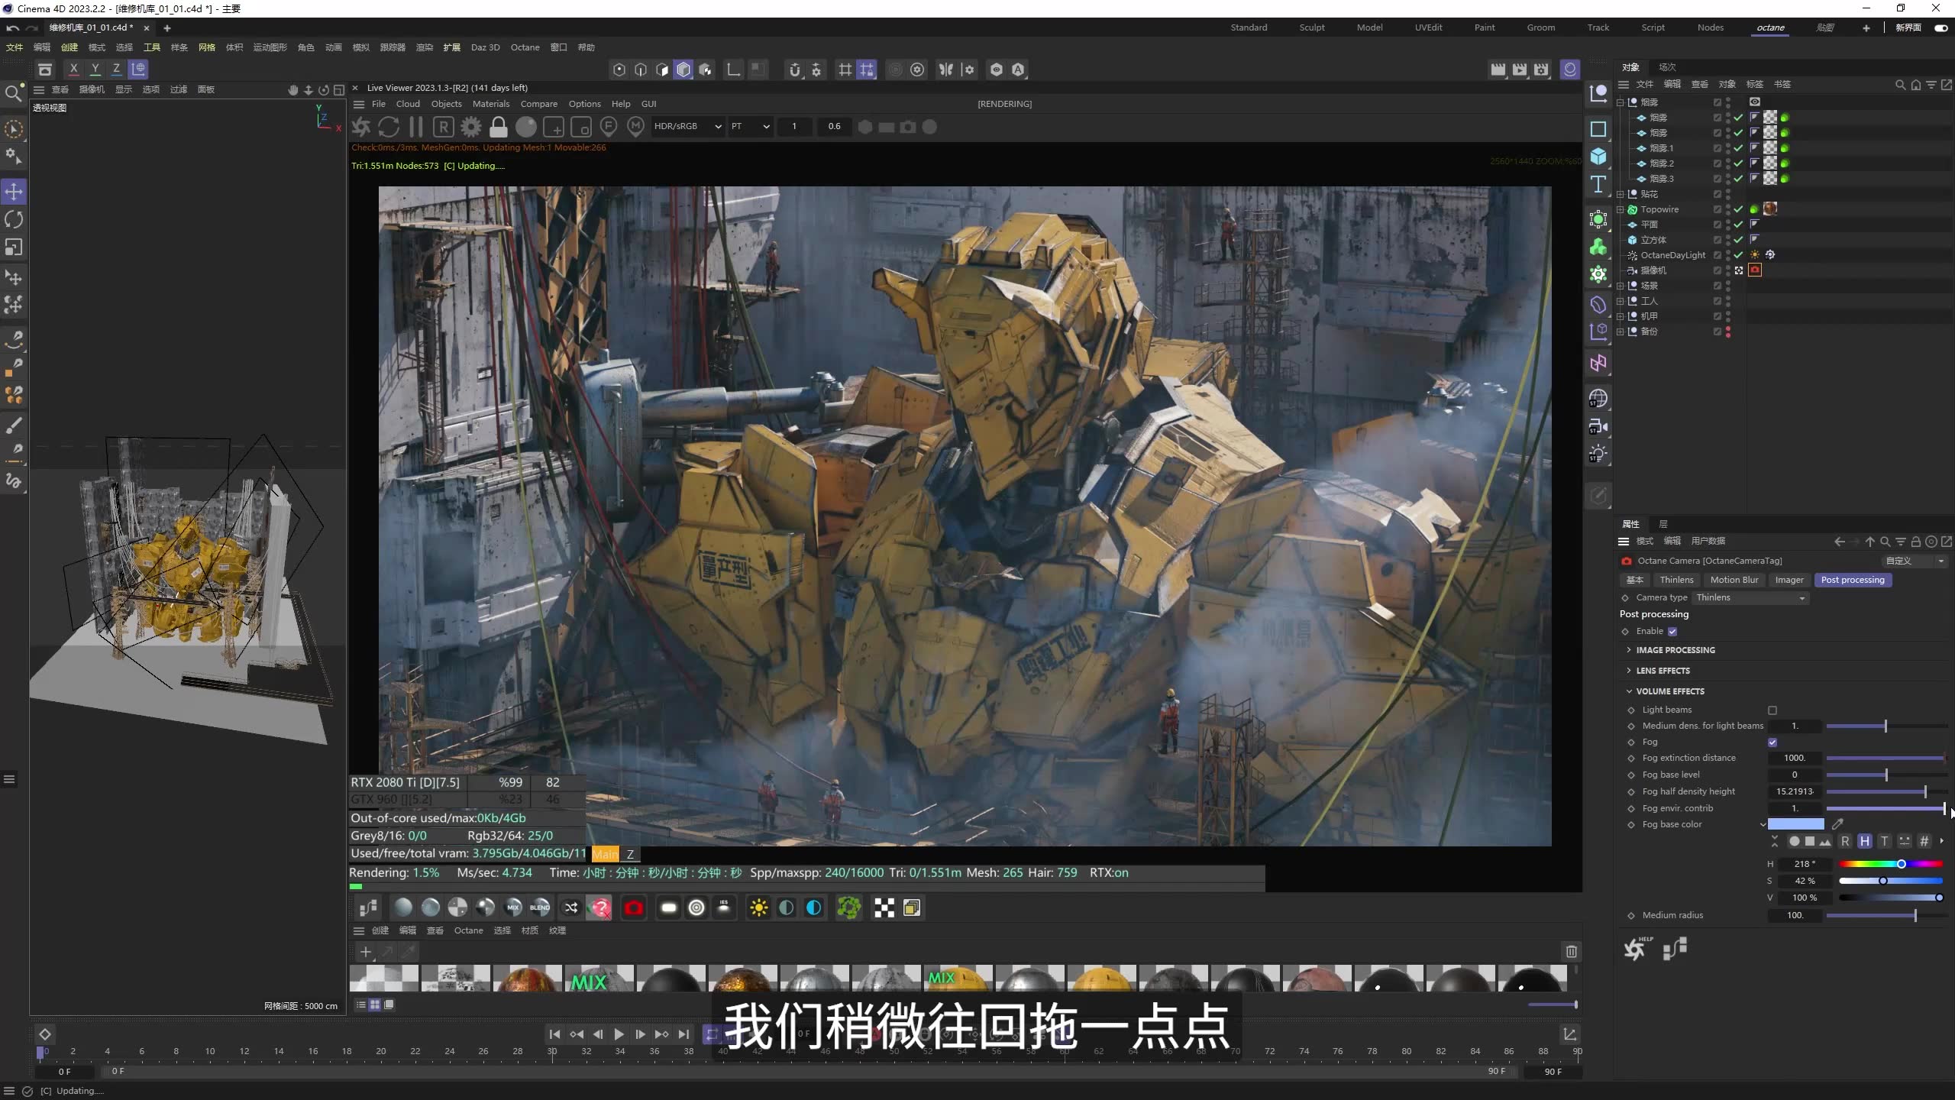Expand the 场景 group in the object manager

(1621, 285)
